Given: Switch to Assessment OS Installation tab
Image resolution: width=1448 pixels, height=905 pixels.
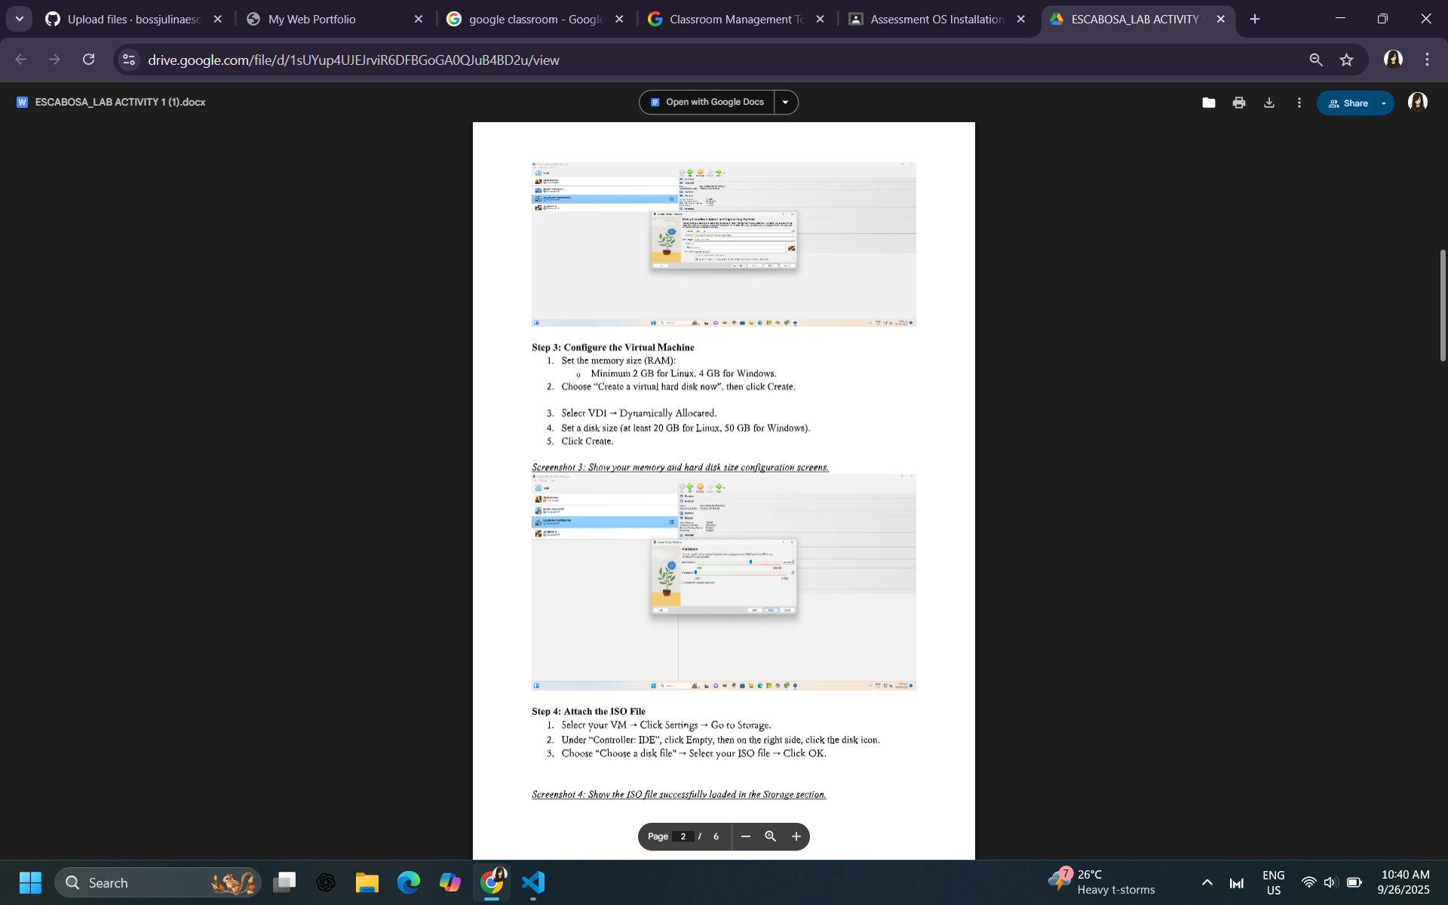Looking at the screenshot, I should click(936, 19).
